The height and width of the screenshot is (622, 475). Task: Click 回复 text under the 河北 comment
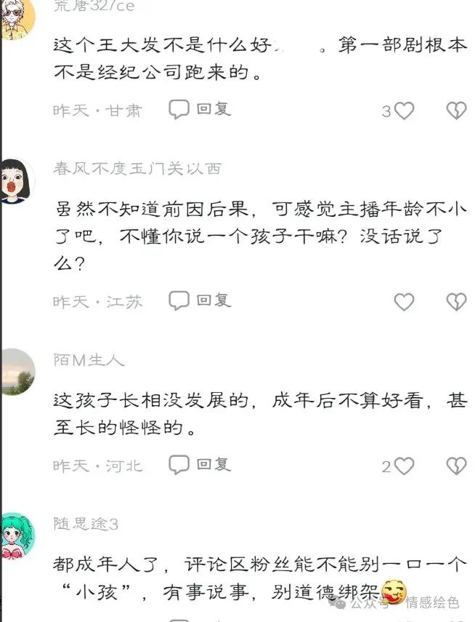click(214, 464)
